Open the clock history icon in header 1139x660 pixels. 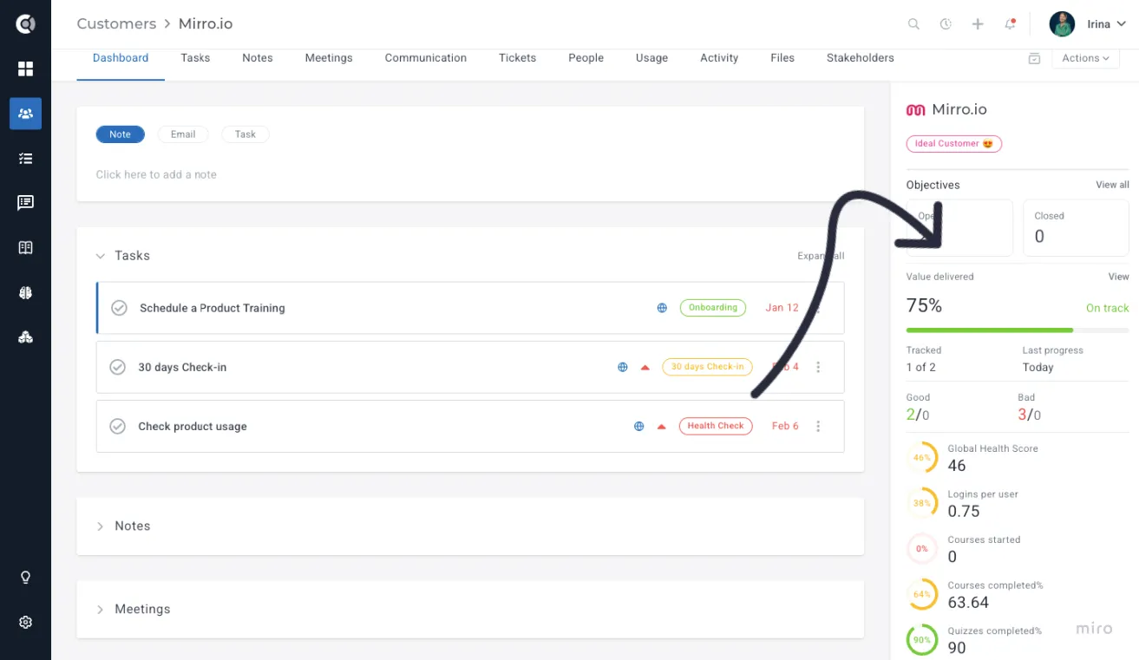(x=946, y=24)
